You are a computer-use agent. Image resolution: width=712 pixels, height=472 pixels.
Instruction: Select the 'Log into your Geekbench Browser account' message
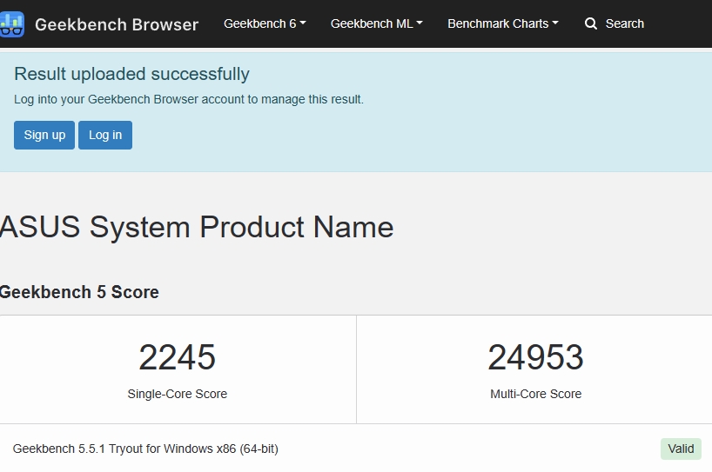point(189,99)
